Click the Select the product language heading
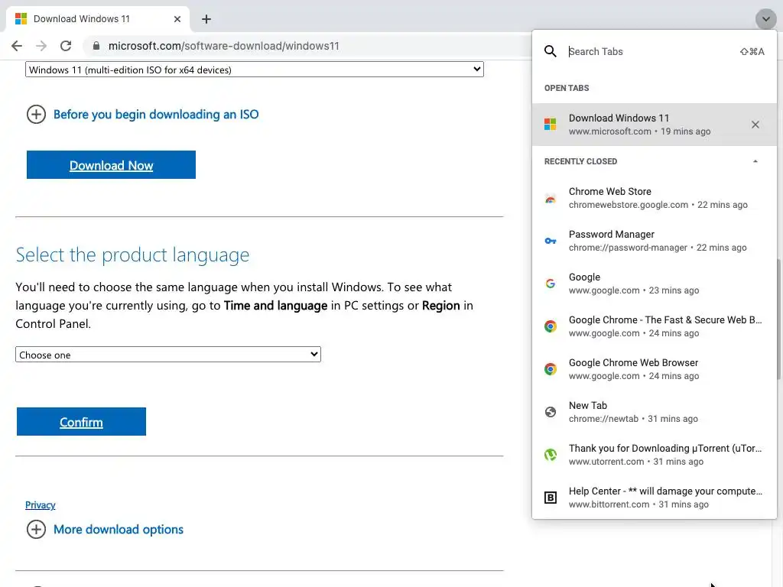 coord(132,255)
